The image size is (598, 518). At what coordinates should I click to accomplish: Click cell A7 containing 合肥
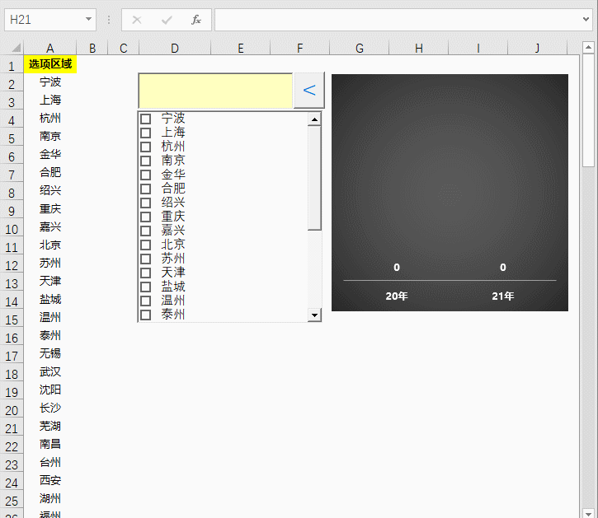pyautogui.click(x=50, y=173)
